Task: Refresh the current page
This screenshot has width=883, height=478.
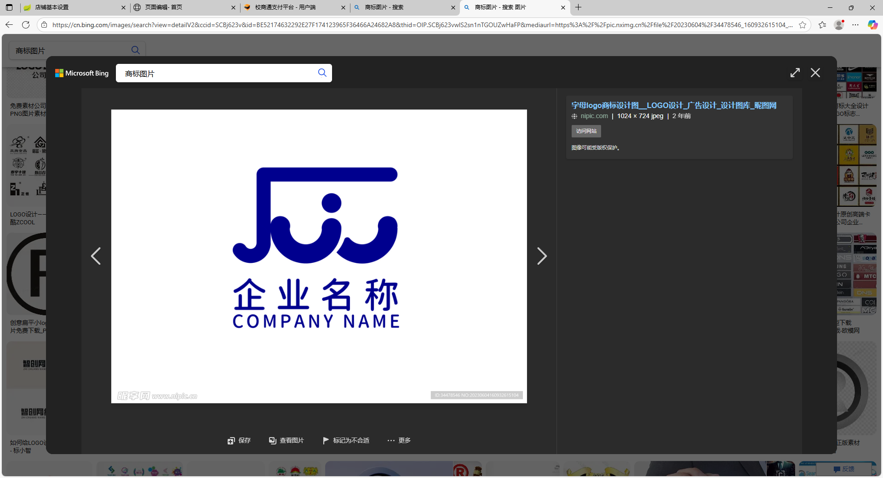Action: pyautogui.click(x=26, y=25)
